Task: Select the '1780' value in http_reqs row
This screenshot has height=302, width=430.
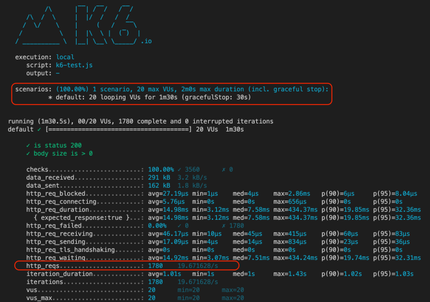Action: (155, 266)
